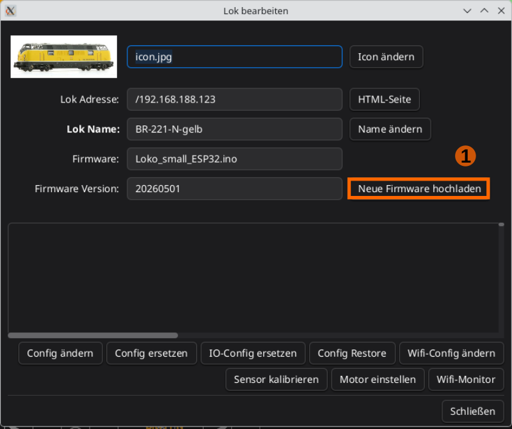Click the vertical scrollbar handle of log area
This screenshot has height=429, width=512.
coord(501,225)
